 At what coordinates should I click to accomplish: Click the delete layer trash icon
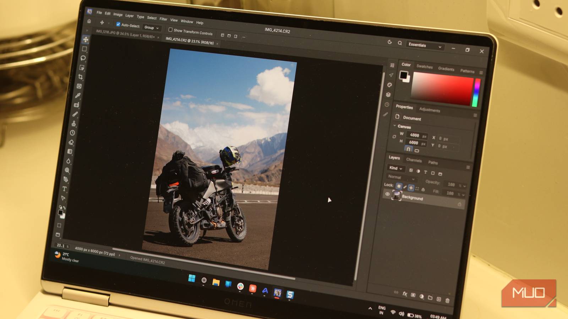tap(448, 300)
